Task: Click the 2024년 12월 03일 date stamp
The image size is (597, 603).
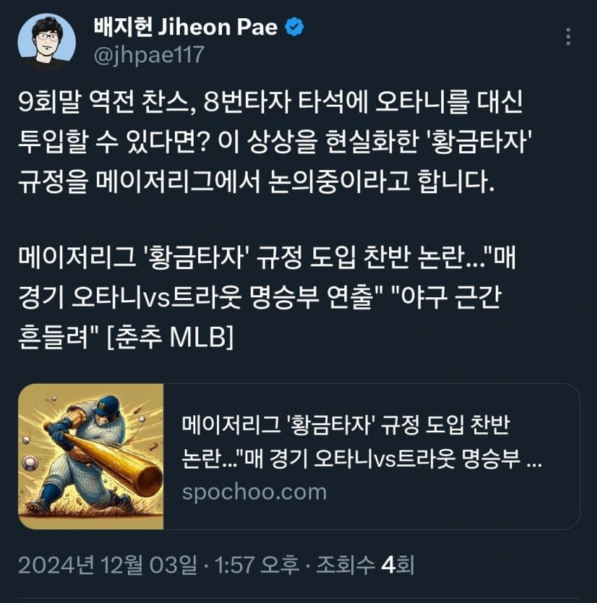Action: 107,565
